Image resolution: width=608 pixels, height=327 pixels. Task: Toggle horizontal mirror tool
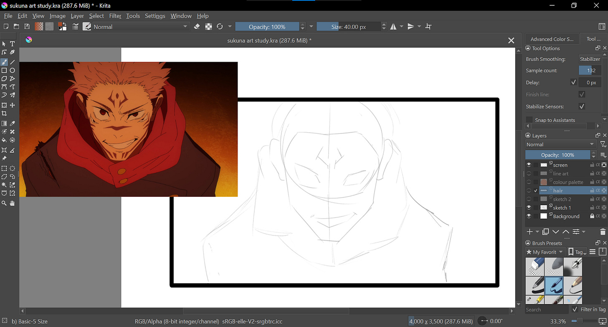tap(393, 27)
